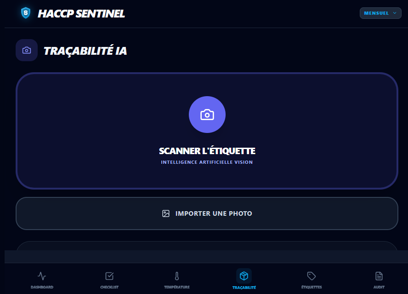Open Checklist via the checkbox icon
408x294 pixels.
tap(109, 276)
